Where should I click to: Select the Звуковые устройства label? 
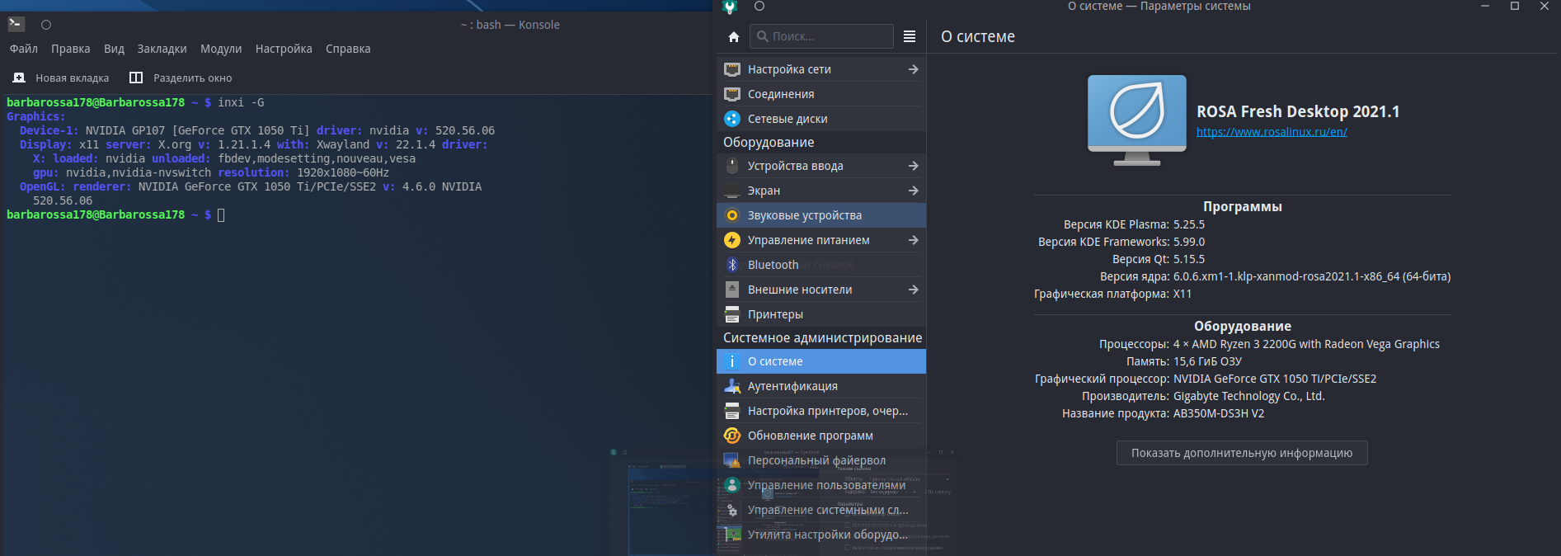pyautogui.click(x=805, y=215)
